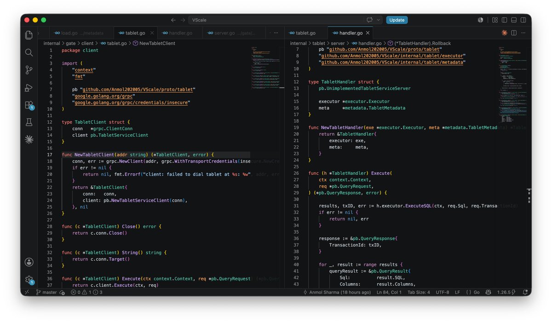This screenshot has height=323, width=552.
Task: Open the chat dropdown chevron in command center
Action: 379,20
